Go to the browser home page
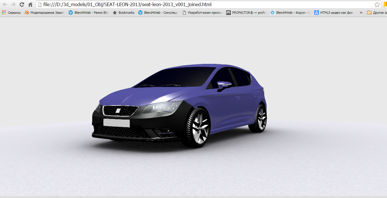This screenshot has width=387, height=198. (30, 4)
